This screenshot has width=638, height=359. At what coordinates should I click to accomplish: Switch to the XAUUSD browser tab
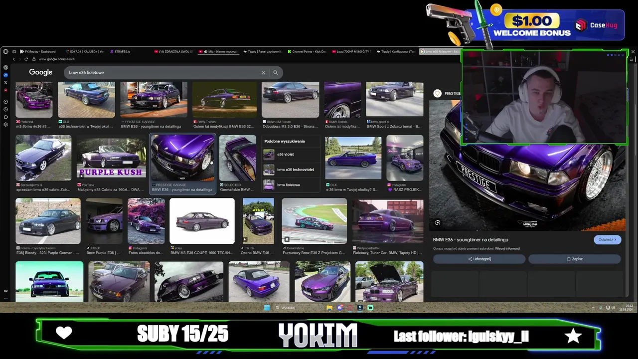[85, 51]
